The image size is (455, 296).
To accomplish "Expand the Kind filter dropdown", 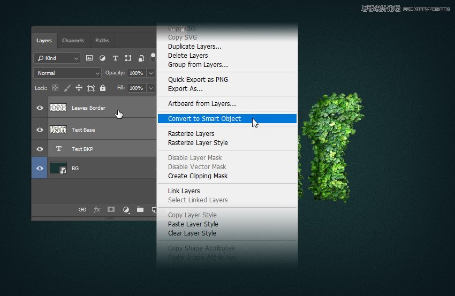I will click(x=57, y=58).
